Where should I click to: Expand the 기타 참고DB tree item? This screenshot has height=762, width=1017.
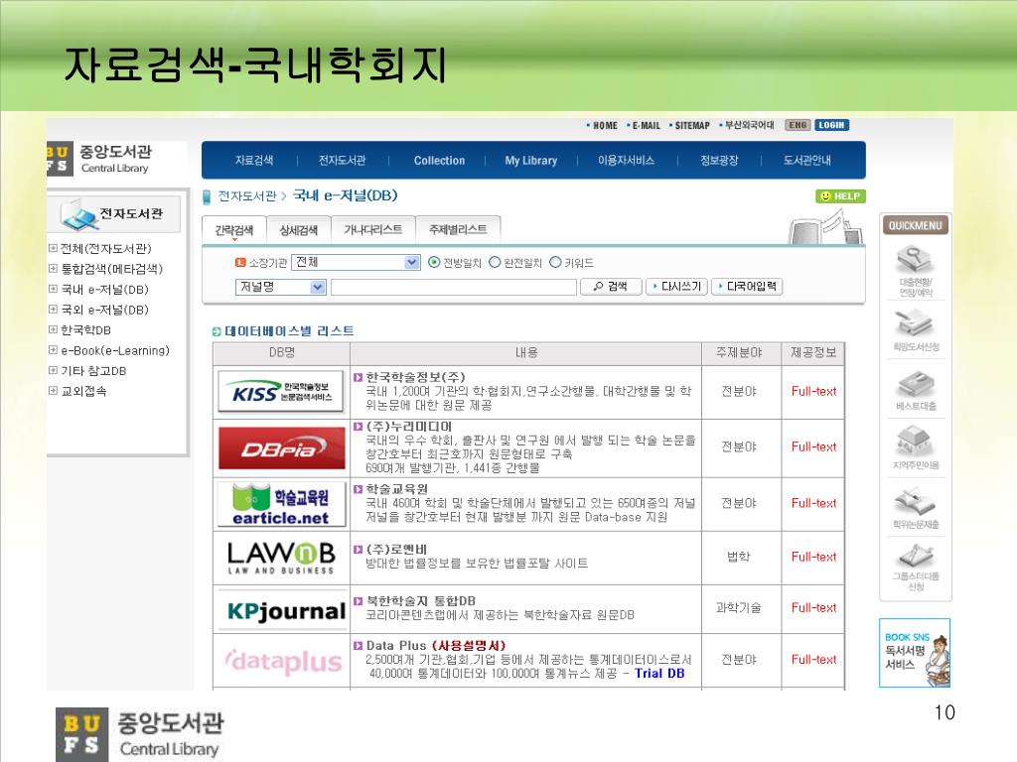[53, 370]
